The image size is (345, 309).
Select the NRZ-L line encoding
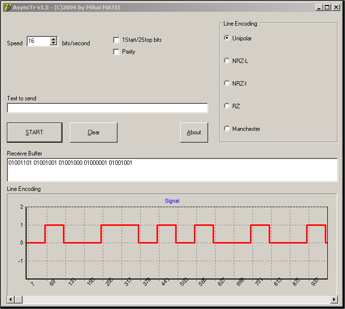coord(227,61)
